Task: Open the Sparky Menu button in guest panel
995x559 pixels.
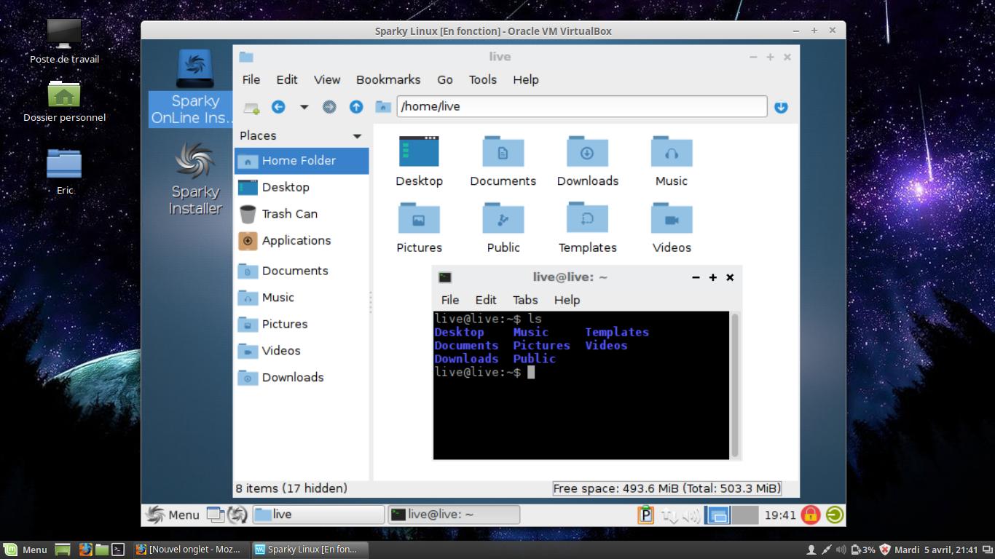Action: pyautogui.click(x=173, y=515)
